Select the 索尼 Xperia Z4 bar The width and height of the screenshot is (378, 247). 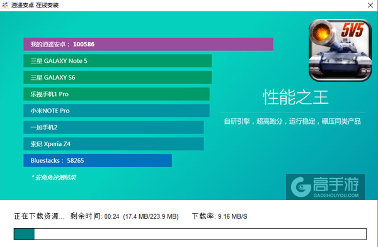click(x=113, y=144)
